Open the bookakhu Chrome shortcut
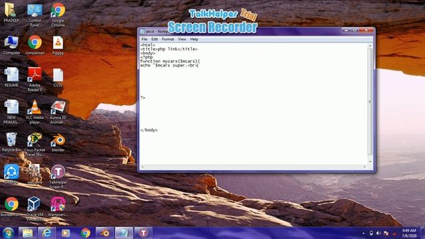 click(x=11, y=206)
